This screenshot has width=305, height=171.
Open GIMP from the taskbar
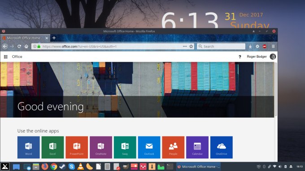[x=126, y=167]
